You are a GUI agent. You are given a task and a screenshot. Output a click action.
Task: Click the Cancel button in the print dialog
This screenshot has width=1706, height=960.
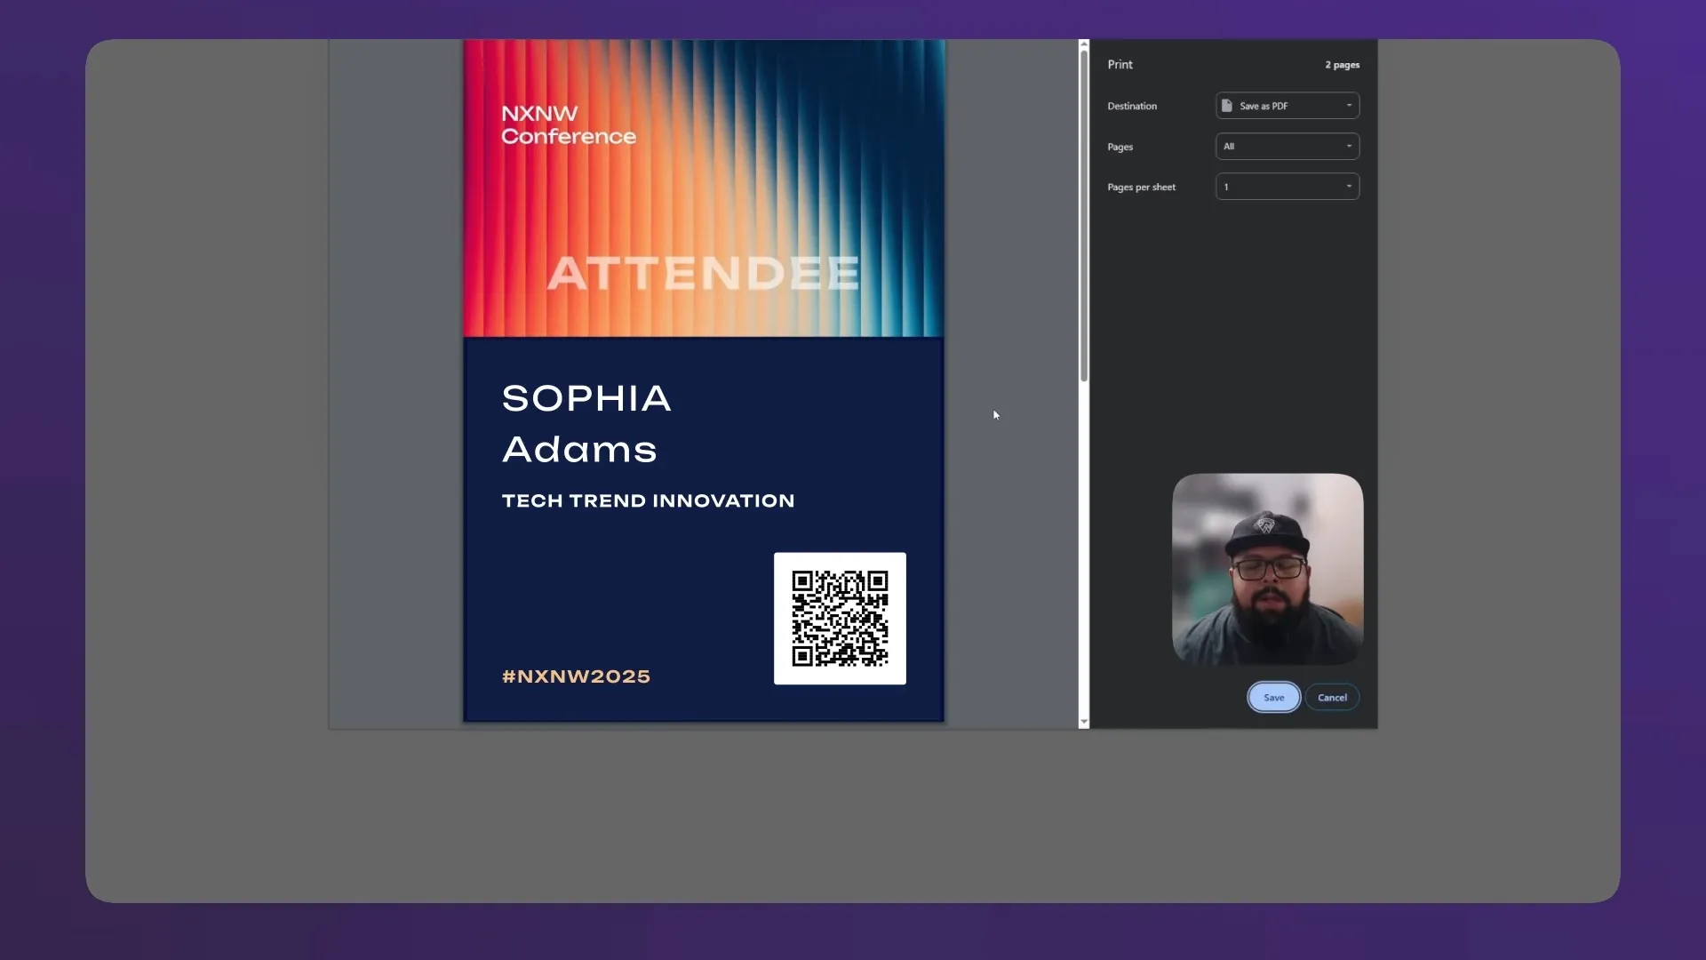tap(1332, 698)
